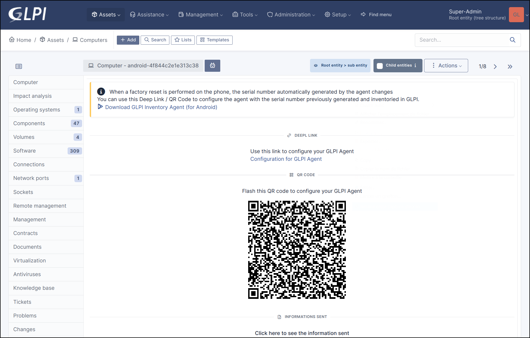The width and height of the screenshot is (530, 338).
Task: Click the GLPI logo in header
Action: (27, 14)
